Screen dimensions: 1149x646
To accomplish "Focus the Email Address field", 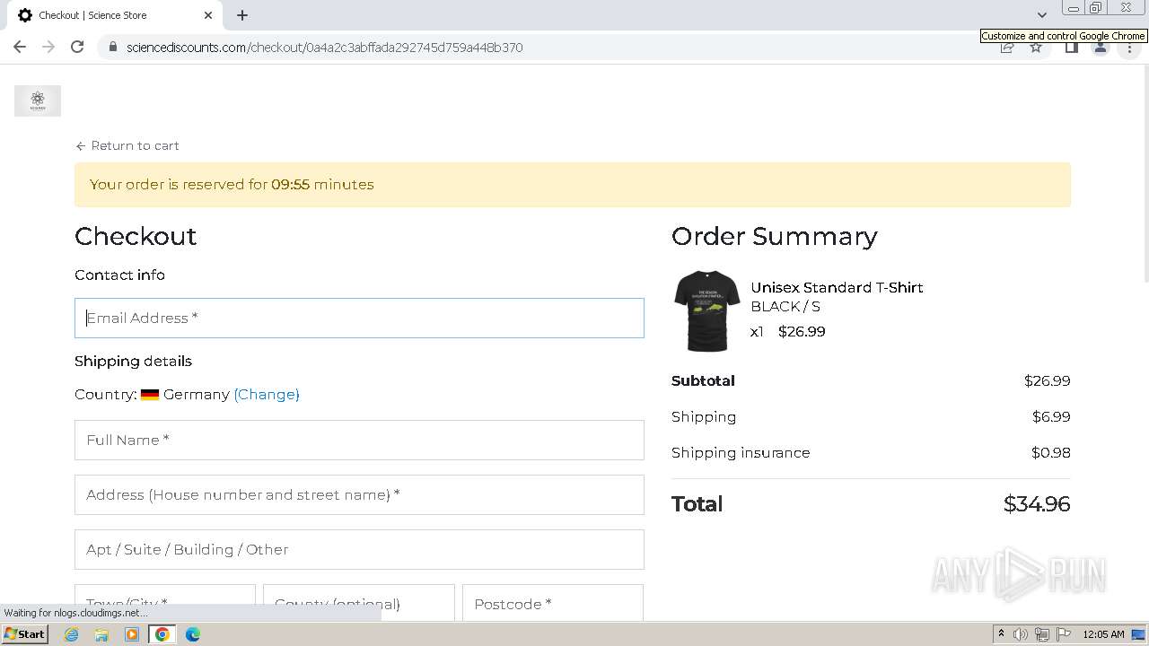I will [359, 318].
